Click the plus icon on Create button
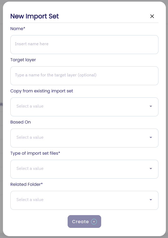This screenshot has height=238, width=168. click(94, 221)
